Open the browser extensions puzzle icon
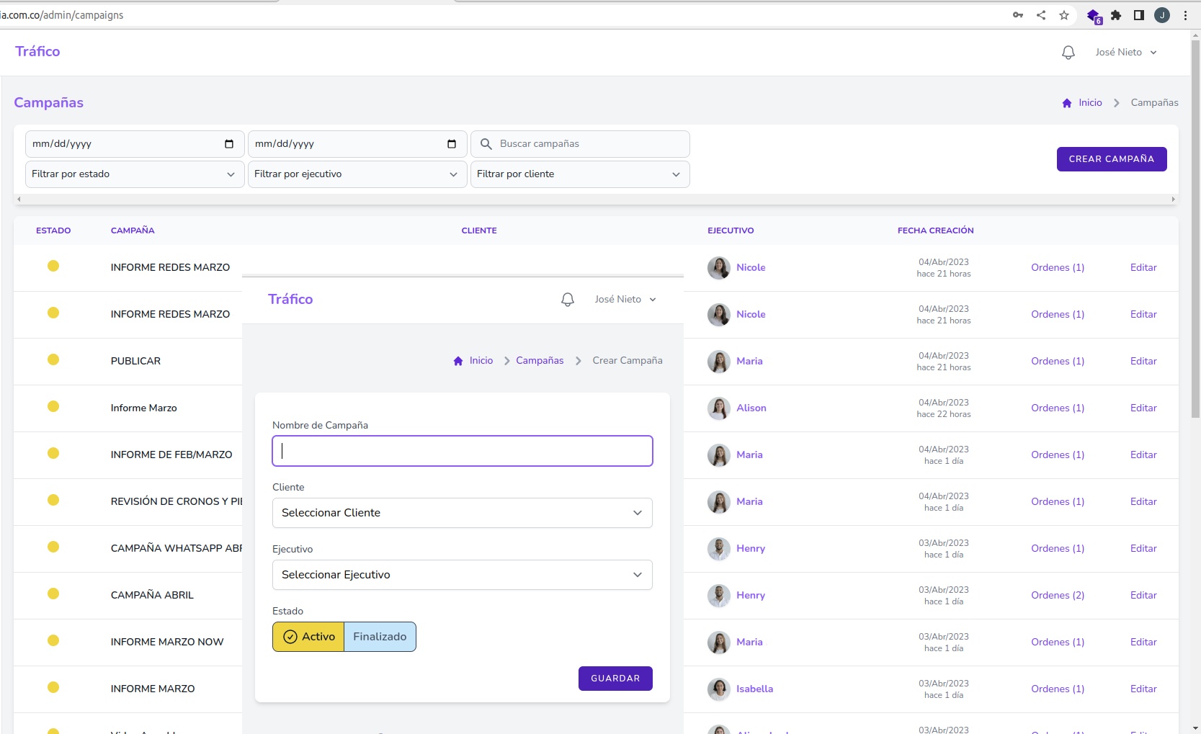The height and width of the screenshot is (734, 1201). point(1115,15)
